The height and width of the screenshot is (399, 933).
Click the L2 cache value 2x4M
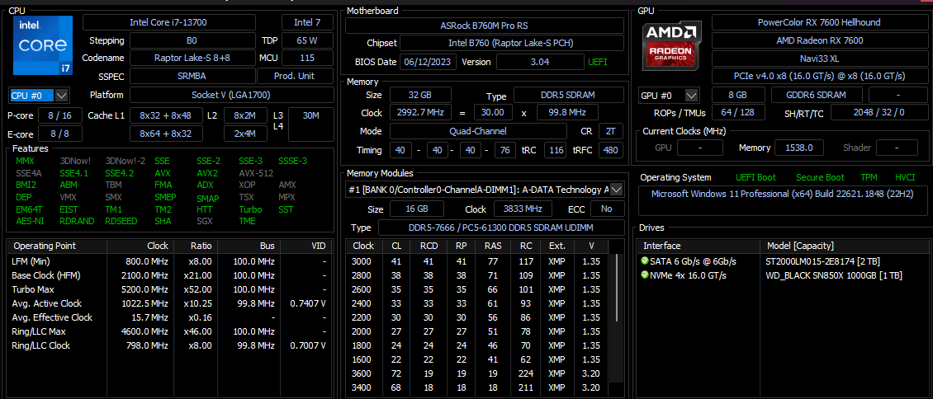245,134
